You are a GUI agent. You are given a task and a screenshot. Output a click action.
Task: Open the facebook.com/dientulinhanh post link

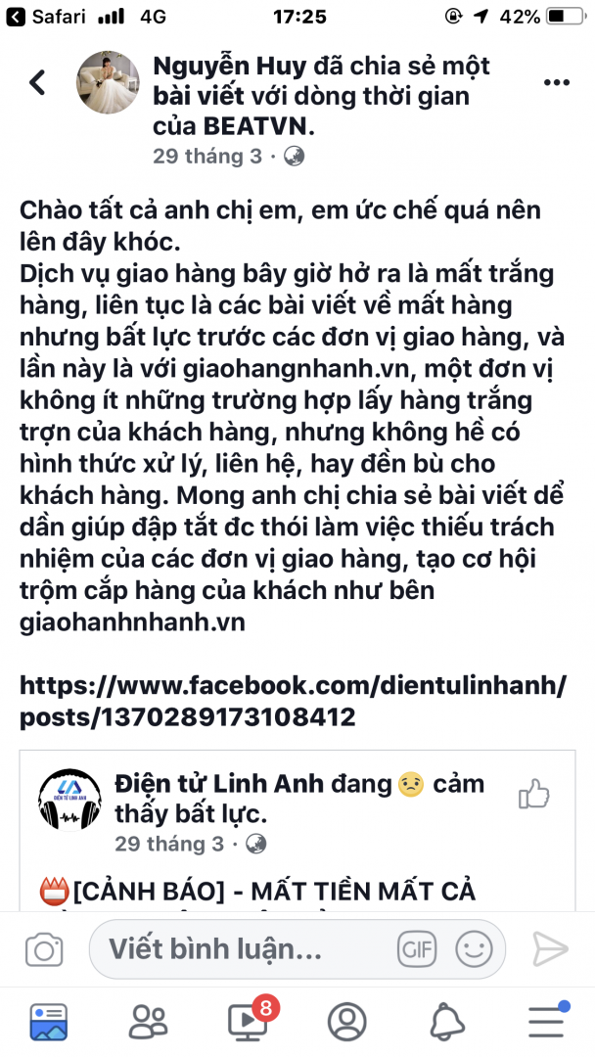(294, 701)
